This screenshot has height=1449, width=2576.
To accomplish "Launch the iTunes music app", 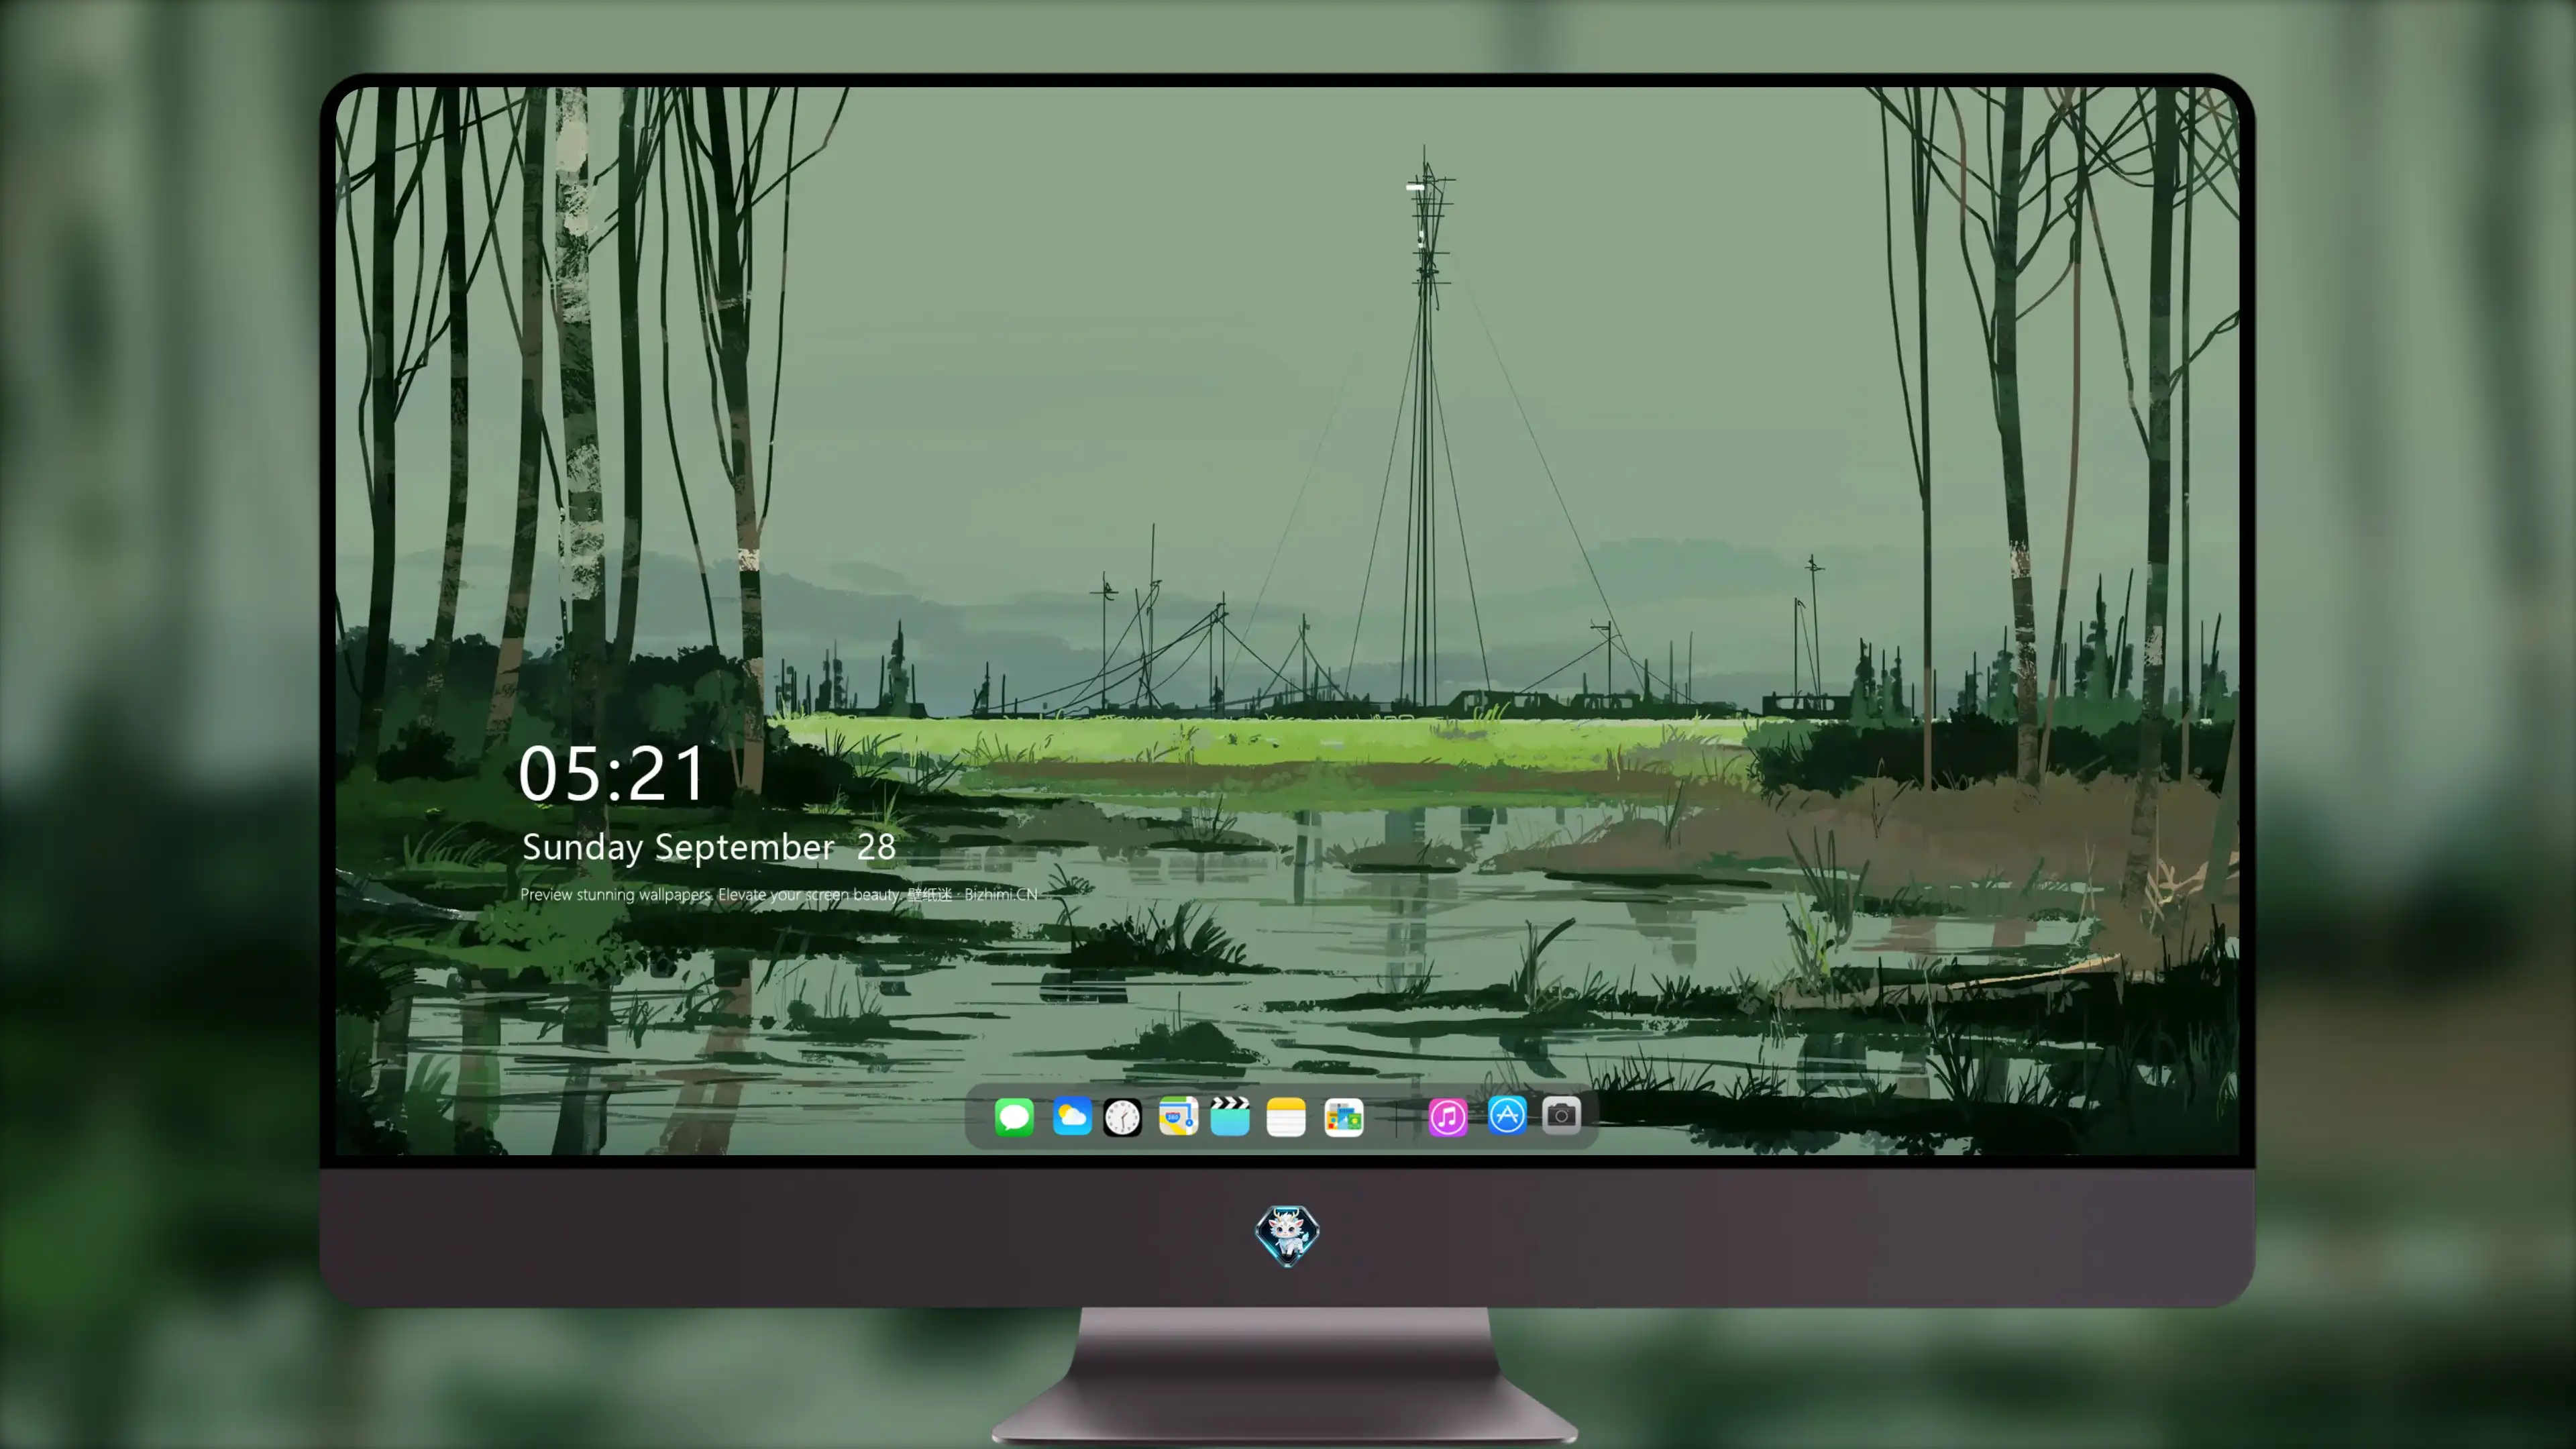I will tap(1448, 1117).
